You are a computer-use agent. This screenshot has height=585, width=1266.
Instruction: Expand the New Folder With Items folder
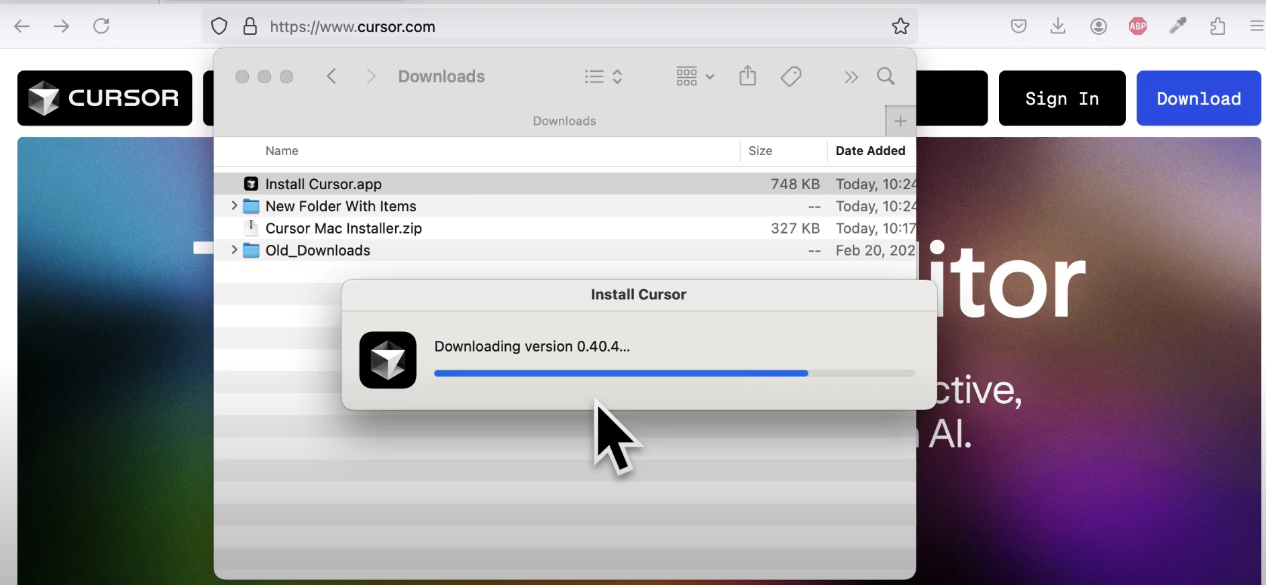[234, 206]
